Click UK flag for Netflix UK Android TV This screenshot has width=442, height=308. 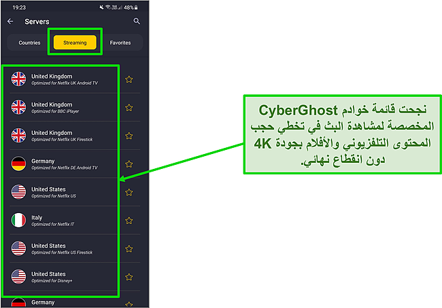[x=18, y=79]
